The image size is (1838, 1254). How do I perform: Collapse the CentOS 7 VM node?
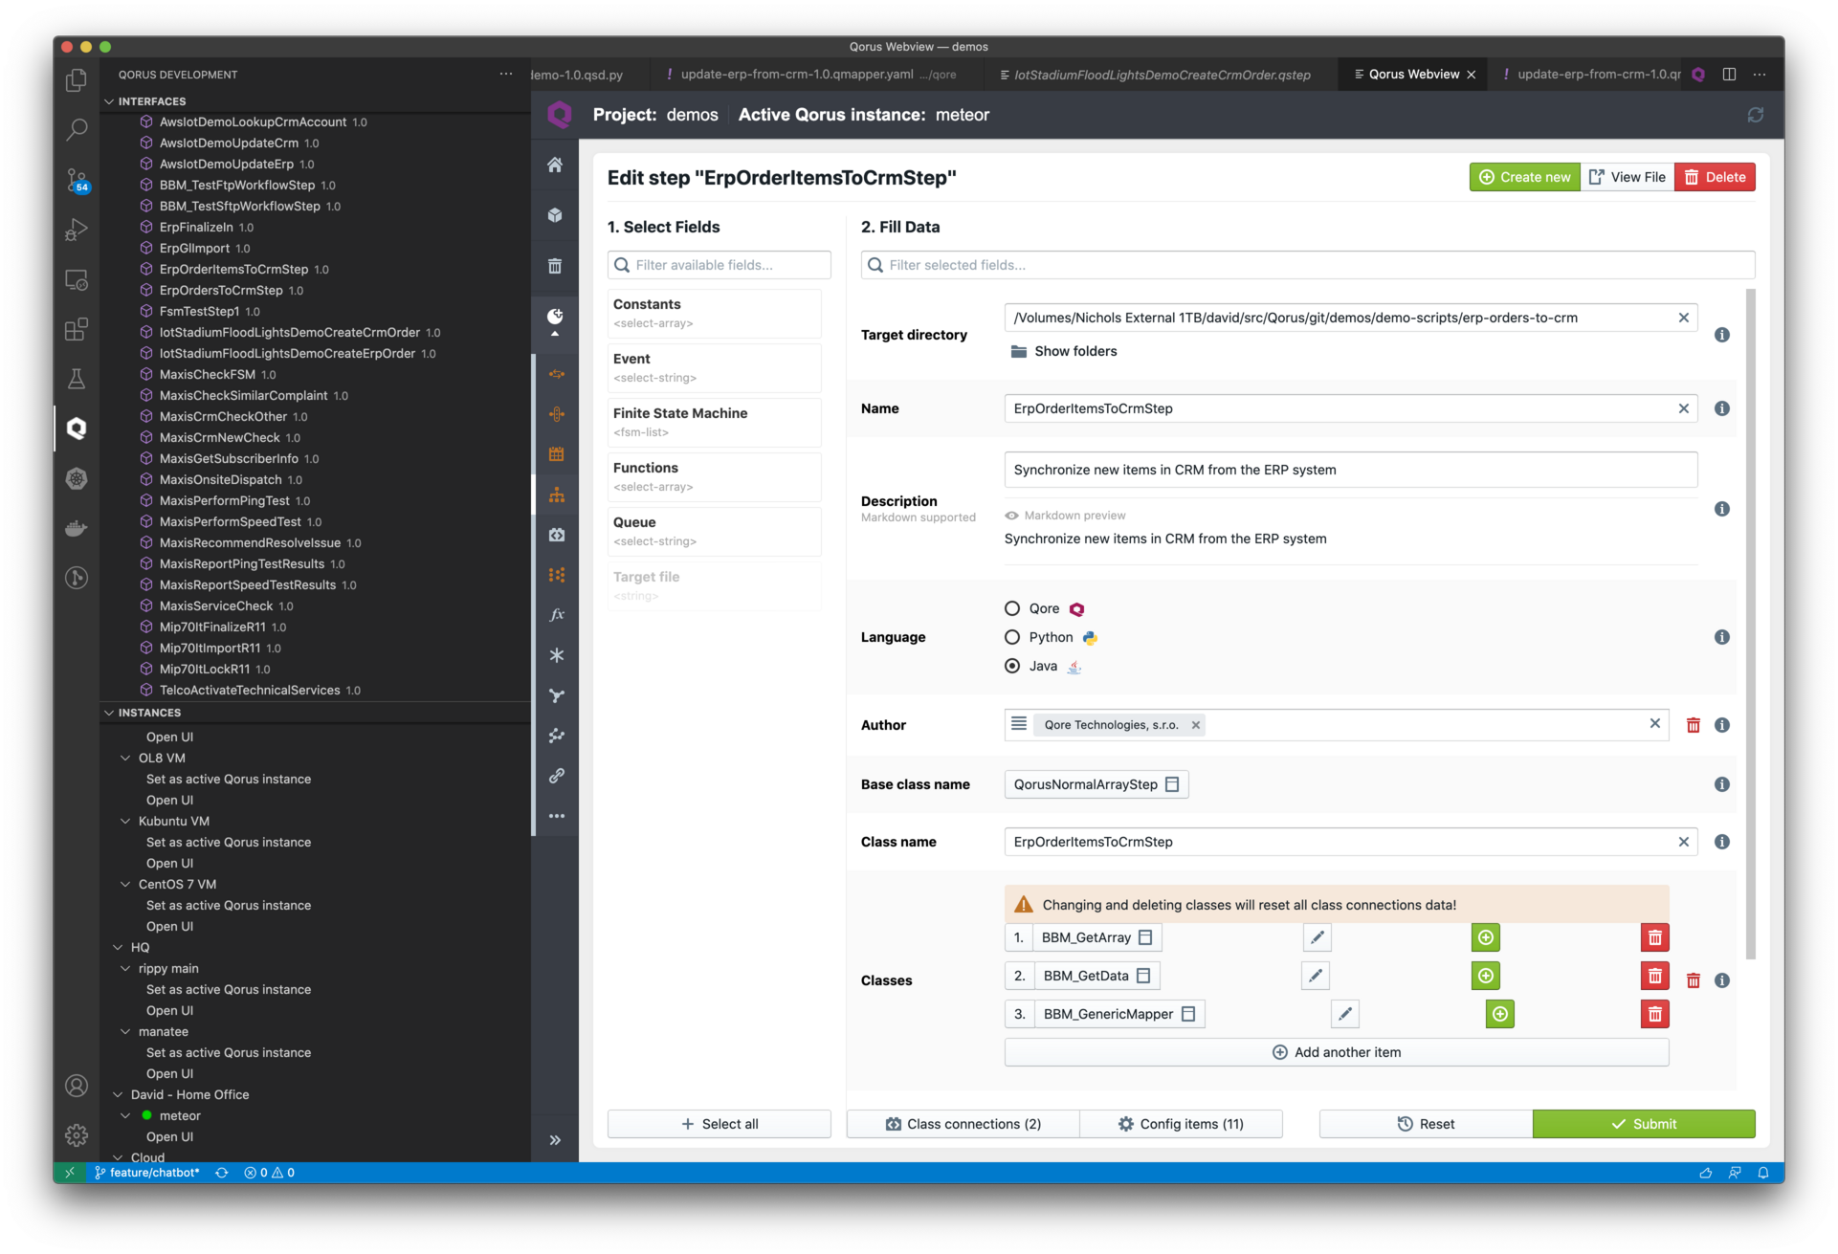pos(125,884)
